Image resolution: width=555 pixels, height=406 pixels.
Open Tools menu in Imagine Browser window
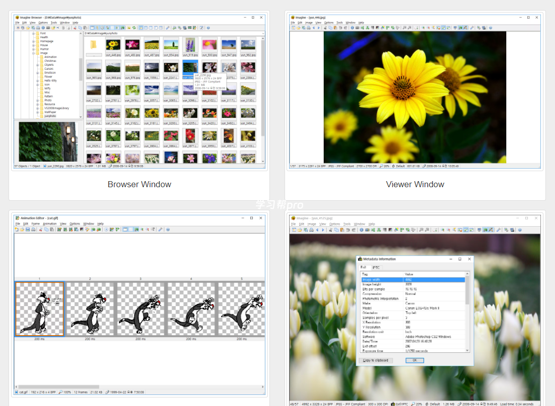54,23
